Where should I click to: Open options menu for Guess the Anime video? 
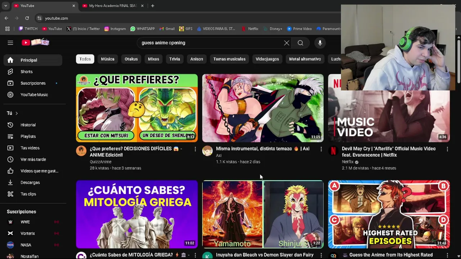pyautogui.click(x=447, y=255)
